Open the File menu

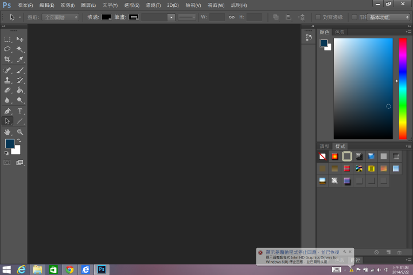[26, 5]
